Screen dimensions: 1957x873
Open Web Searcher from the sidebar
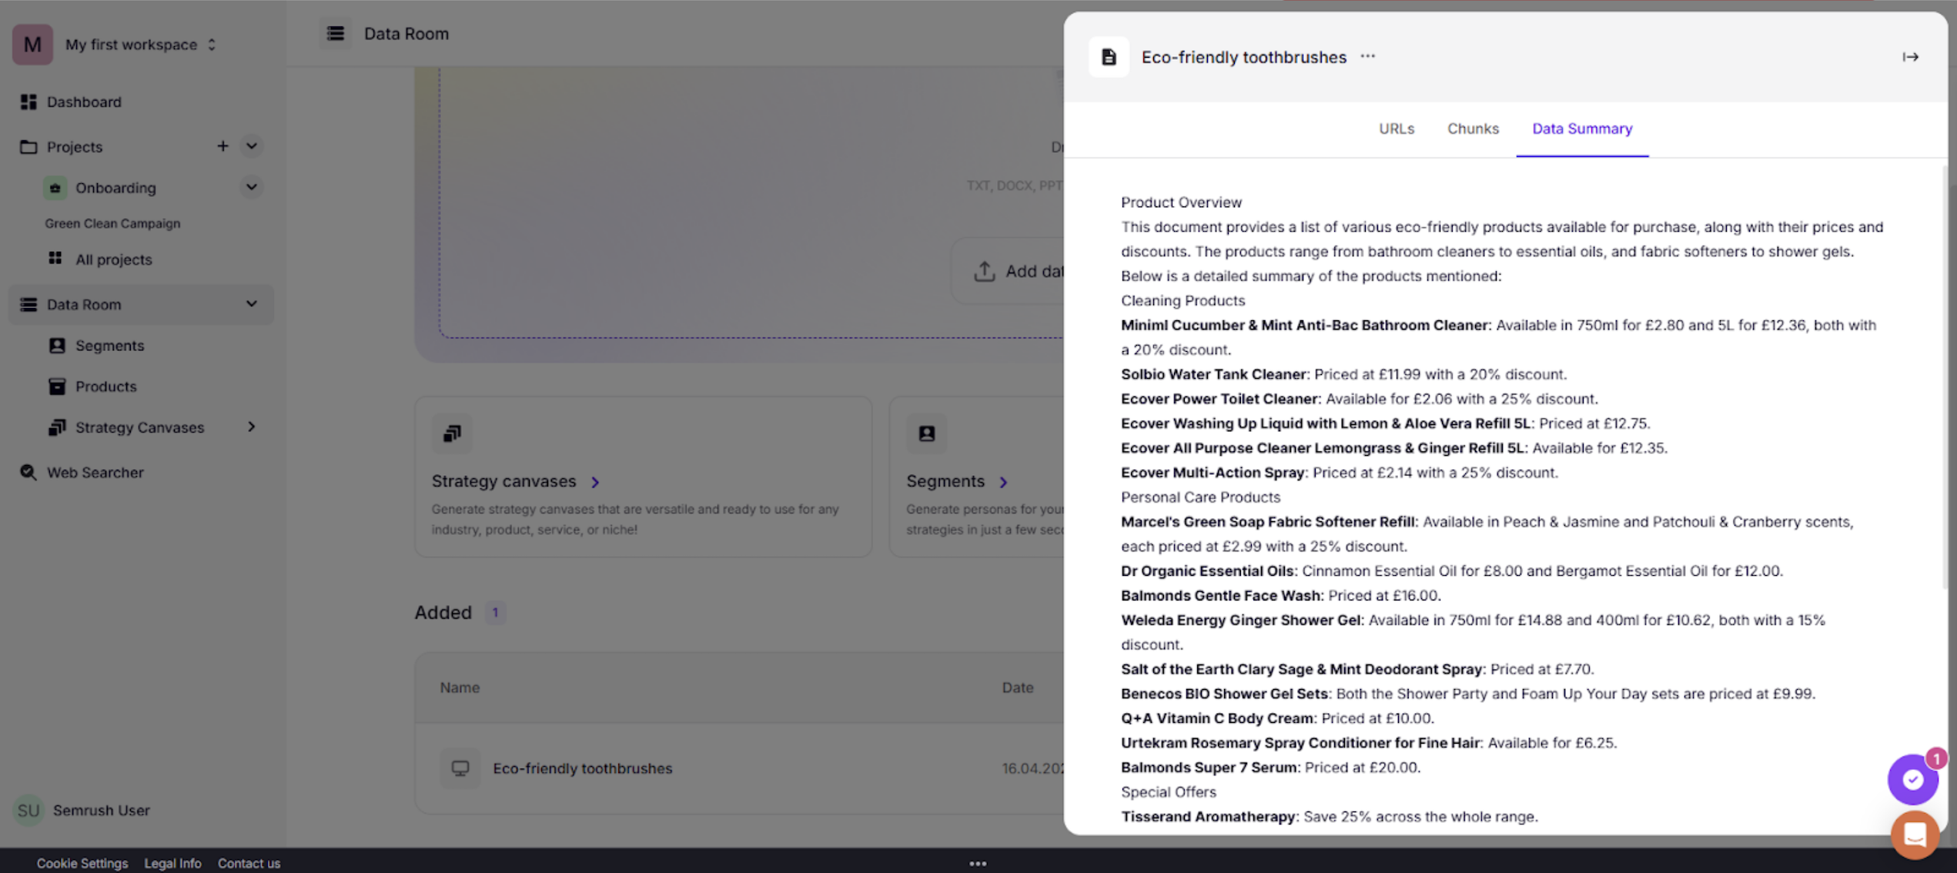point(95,473)
